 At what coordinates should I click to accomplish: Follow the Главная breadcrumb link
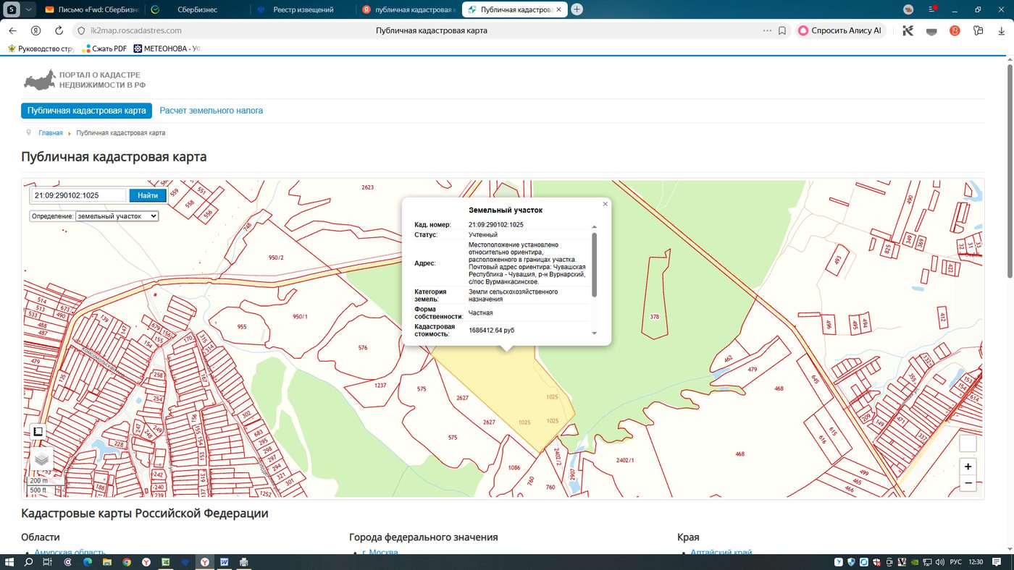(51, 133)
